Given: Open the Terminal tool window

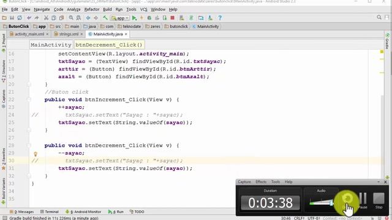Looking at the screenshot, I should tap(49, 211).
